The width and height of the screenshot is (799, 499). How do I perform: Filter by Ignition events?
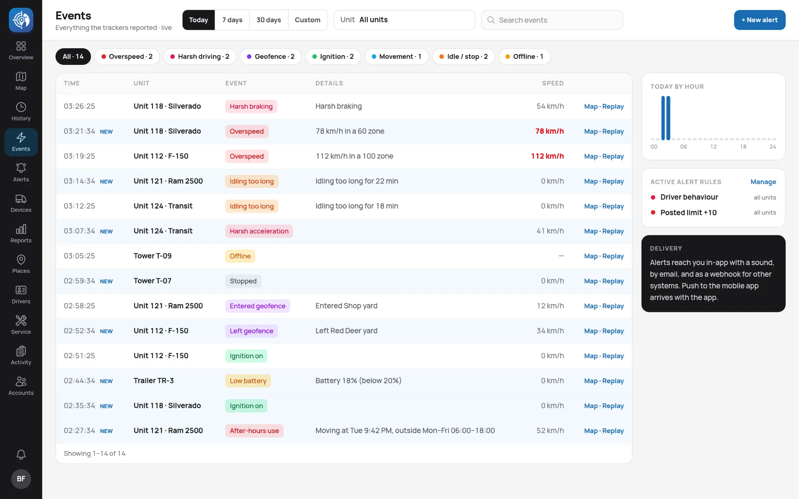[x=333, y=57]
